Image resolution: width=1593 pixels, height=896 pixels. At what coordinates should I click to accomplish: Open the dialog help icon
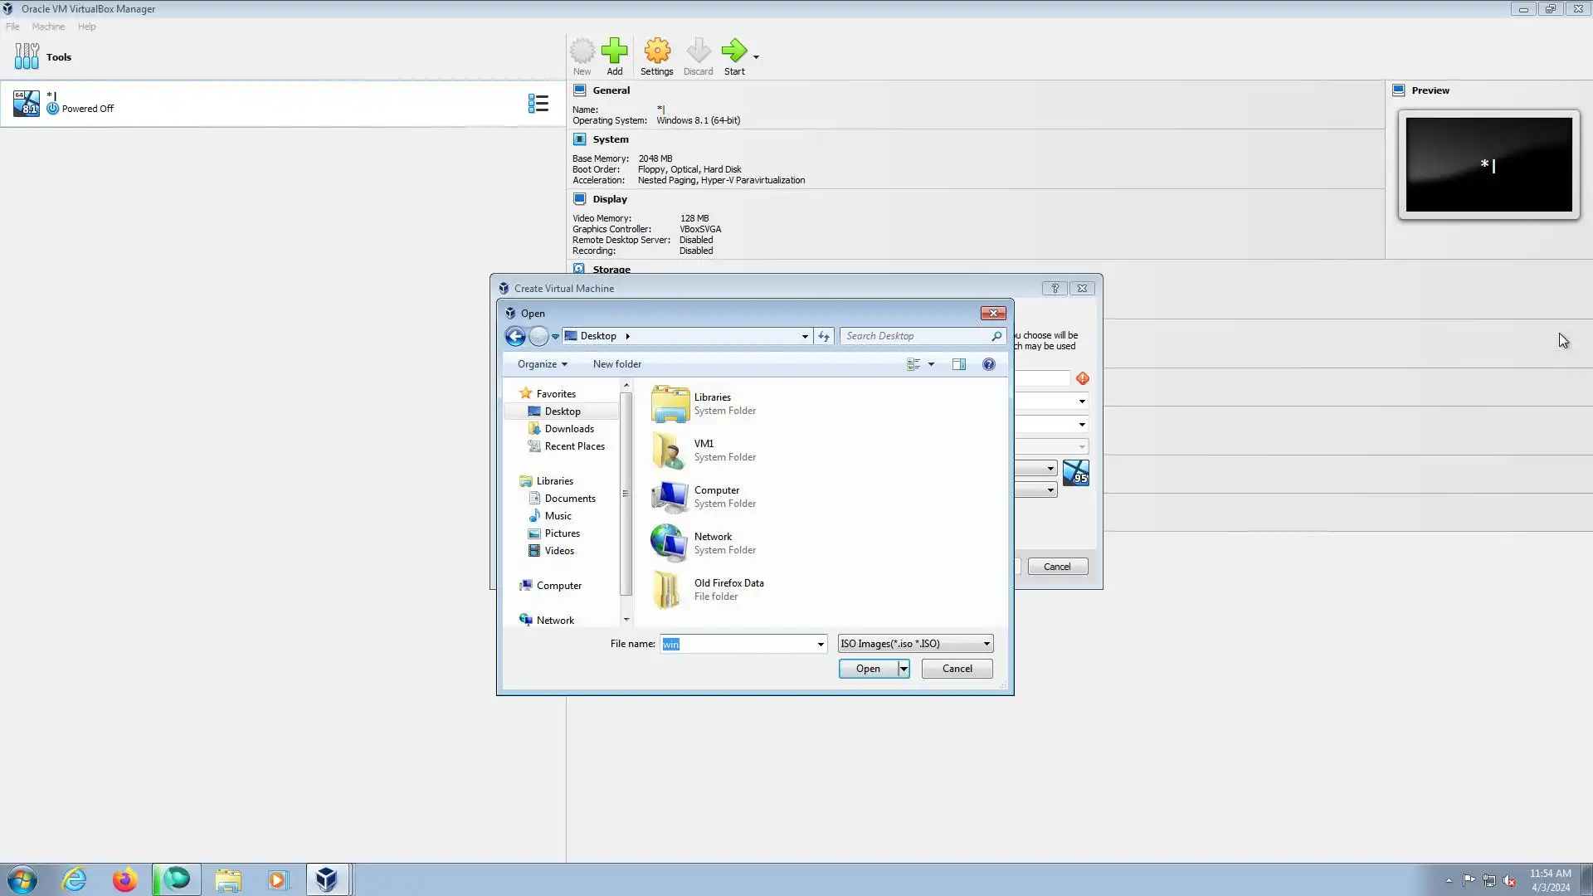tap(988, 364)
